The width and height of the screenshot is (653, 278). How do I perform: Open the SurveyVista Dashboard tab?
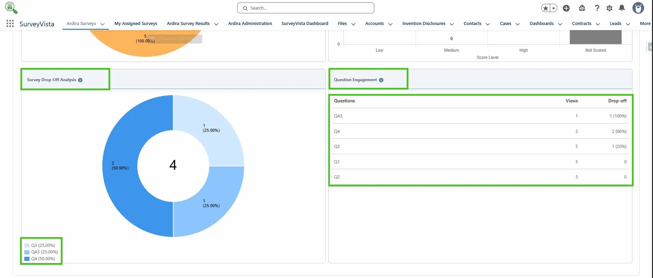click(x=305, y=24)
